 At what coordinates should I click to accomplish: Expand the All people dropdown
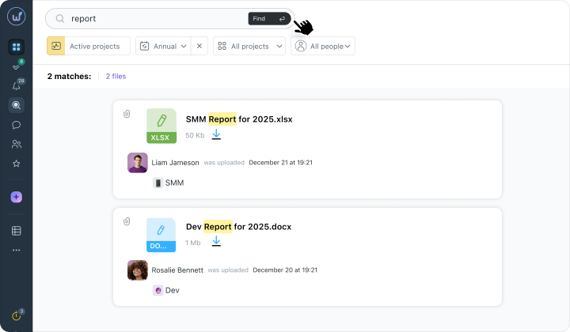click(x=323, y=46)
